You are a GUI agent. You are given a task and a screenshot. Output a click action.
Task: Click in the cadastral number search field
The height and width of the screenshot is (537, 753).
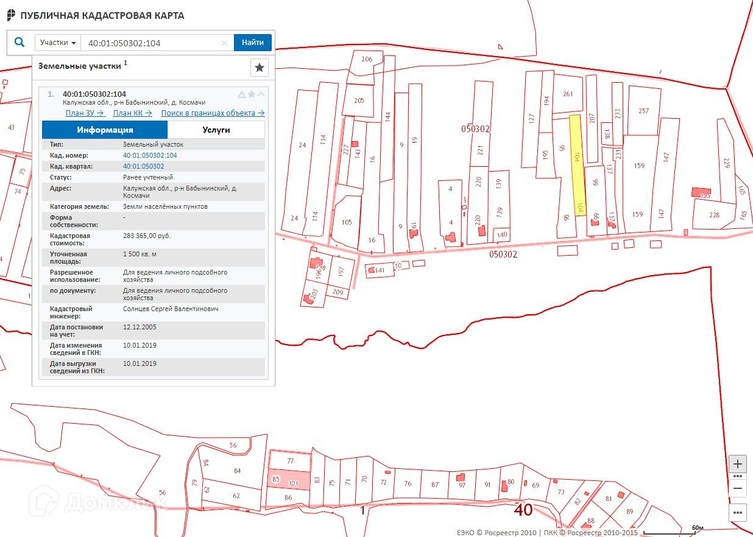click(x=152, y=43)
